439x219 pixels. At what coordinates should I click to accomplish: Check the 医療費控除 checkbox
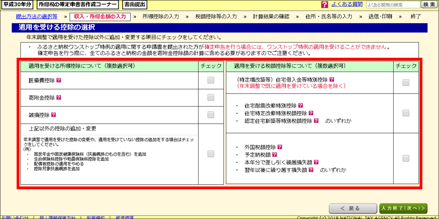(x=211, y=80)
